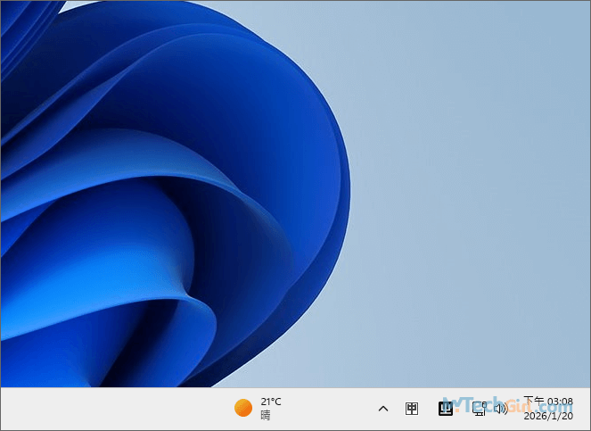The height and width of the screenshot is (431, 591).
Task: Open the orange sun weather widget icon
Action: point(243,408)
